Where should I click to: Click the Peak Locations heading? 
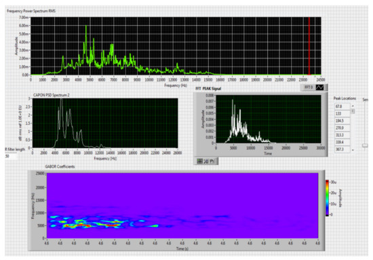pyautogui.click(x=345, y=98)
